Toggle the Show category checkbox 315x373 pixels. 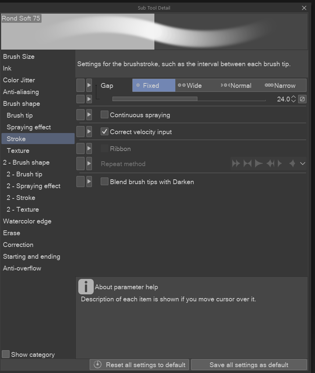click(6, 354)
